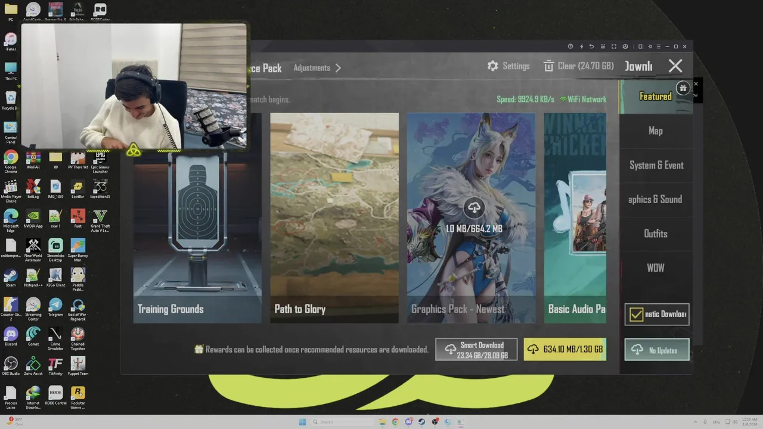The height and width of the screenshot is (429, 763).
Task: Click the Speed: 9924.9 KB/s text
Action: (x=525, y=100)
